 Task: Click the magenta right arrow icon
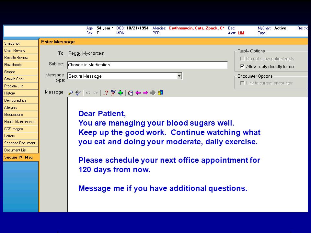coord(145,93)
